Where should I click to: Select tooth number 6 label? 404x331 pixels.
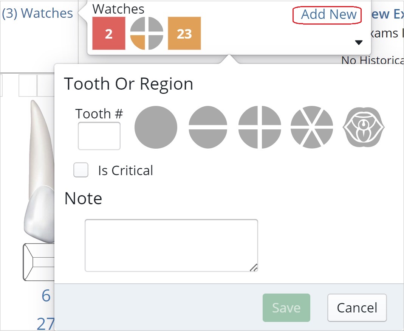[x=46, y=296]
